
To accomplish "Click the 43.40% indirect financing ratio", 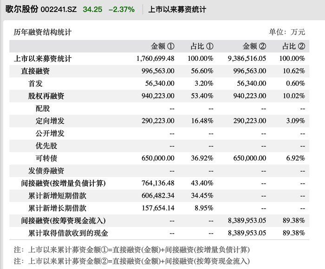I will pos(202,183).
